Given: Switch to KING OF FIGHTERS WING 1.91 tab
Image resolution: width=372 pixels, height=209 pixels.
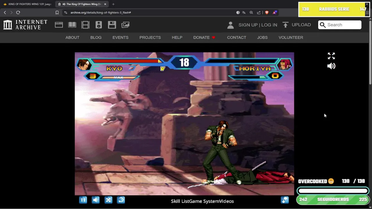Looking at the screenshot, I should coord(27,4).
